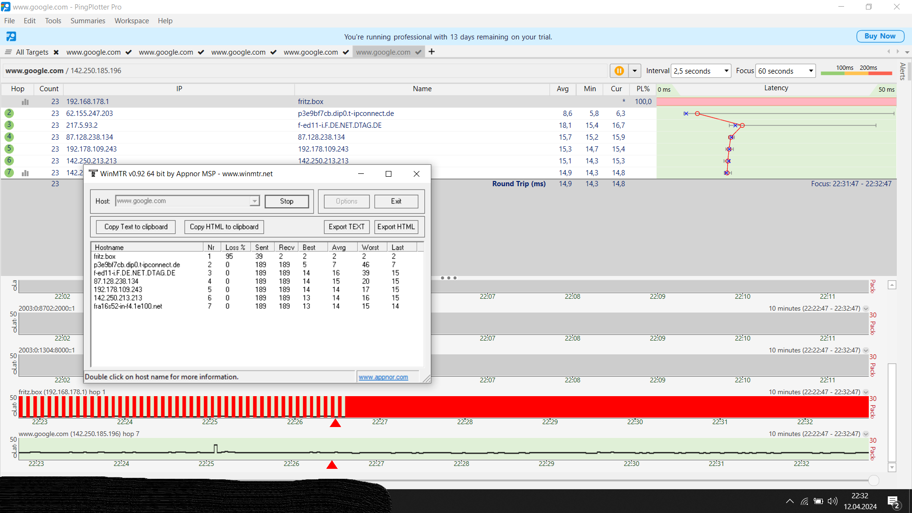
Task: Open the Workspace menu
Action: pyautogui.click(x=132, y=21)
